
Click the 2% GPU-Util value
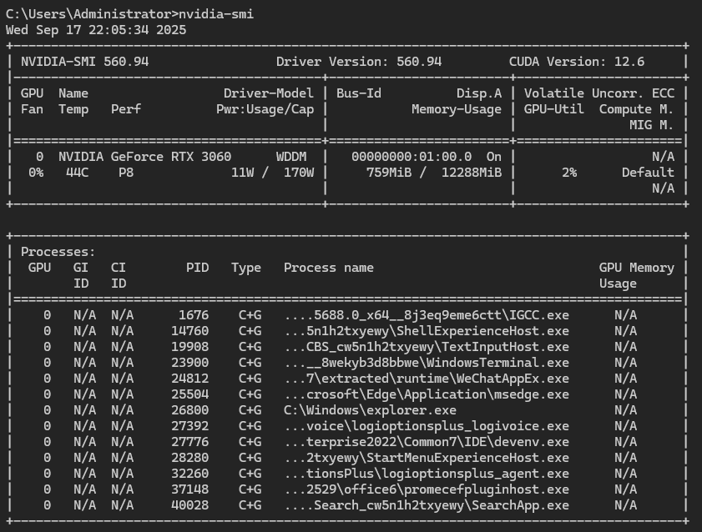pyautogui.click(x=568, y=173)
